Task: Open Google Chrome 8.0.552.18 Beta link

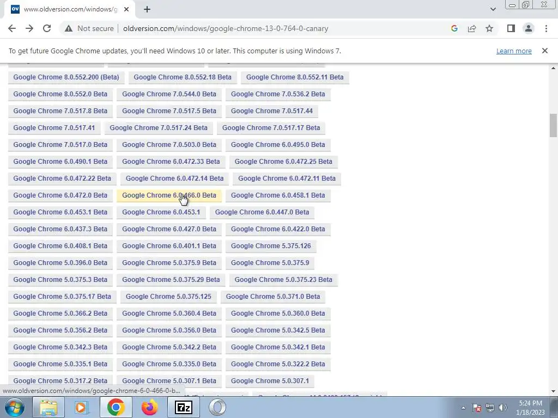Action: click(x=183, y=77)
